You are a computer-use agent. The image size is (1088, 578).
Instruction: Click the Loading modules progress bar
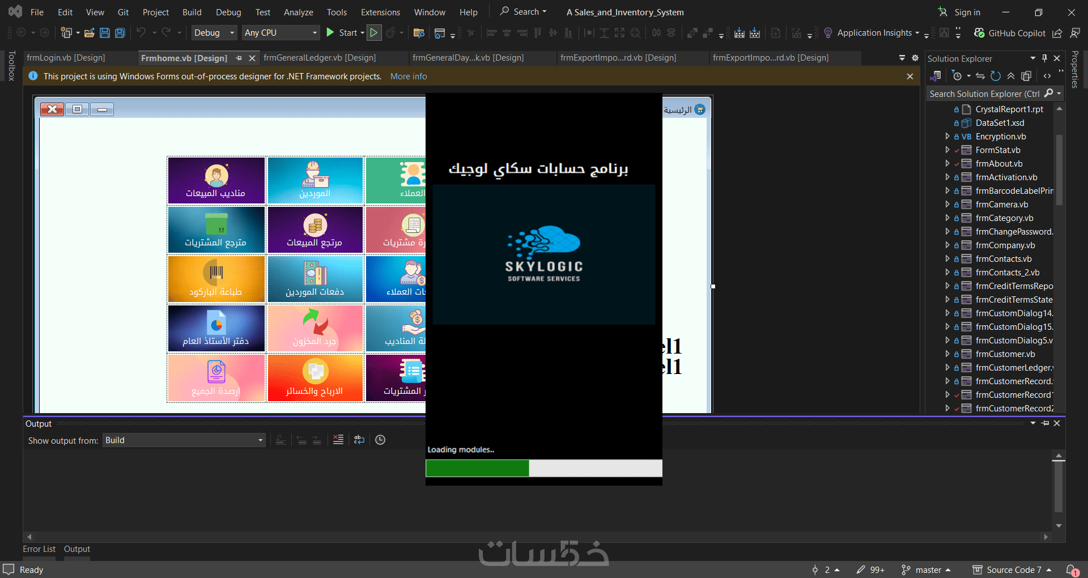[x=544, y=468]
